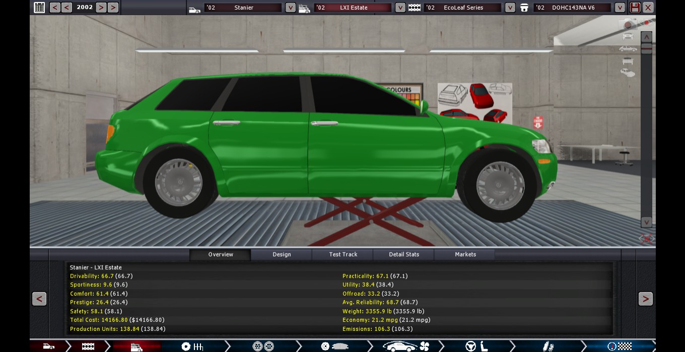
Task: Click the Safety: 58.1 stat
Action: point(96,311)
